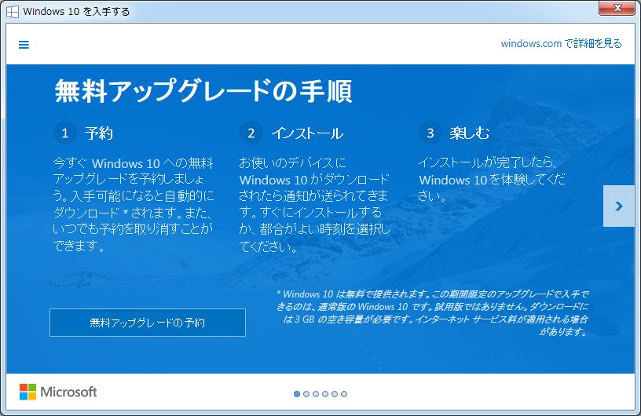The image size is (641, 416).
Task: Click the step 1 number circle
Action: [64, 133]
